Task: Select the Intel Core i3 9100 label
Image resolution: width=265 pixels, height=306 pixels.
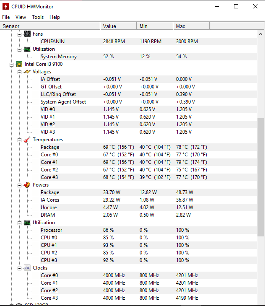Action: pos(44,64)
